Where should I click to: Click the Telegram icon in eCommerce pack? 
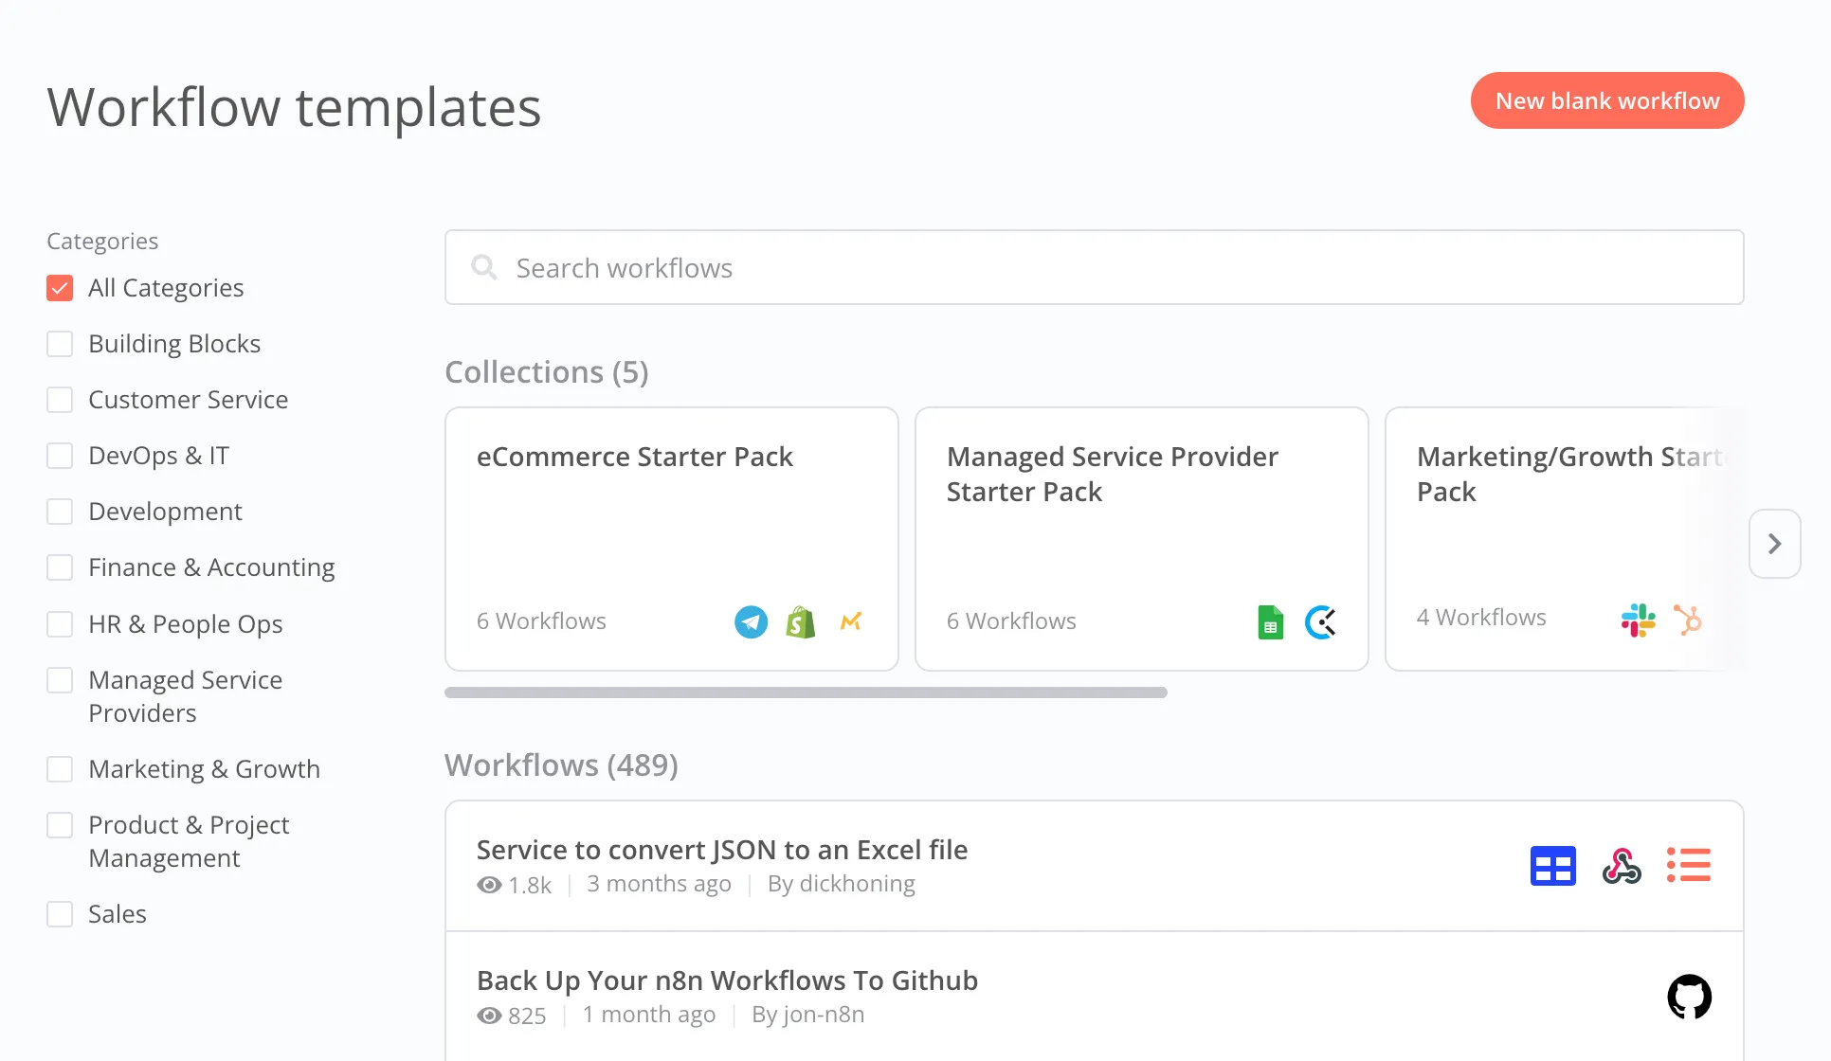click(x=751, y=622)
